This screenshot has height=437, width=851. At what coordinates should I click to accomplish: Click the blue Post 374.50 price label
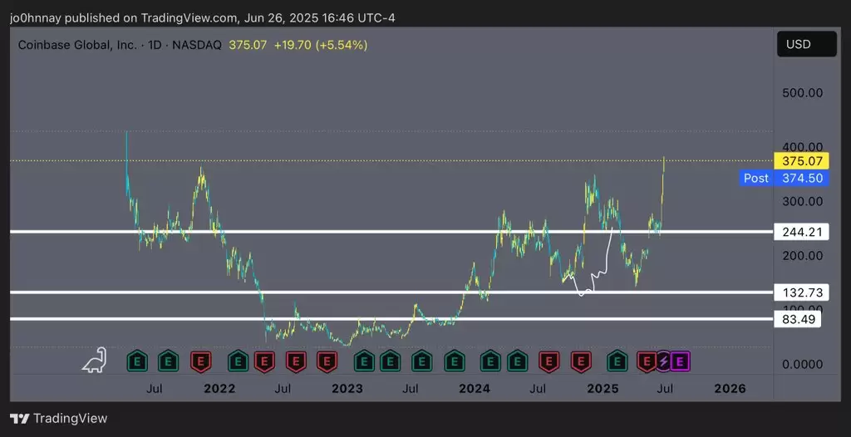[784, 178]
